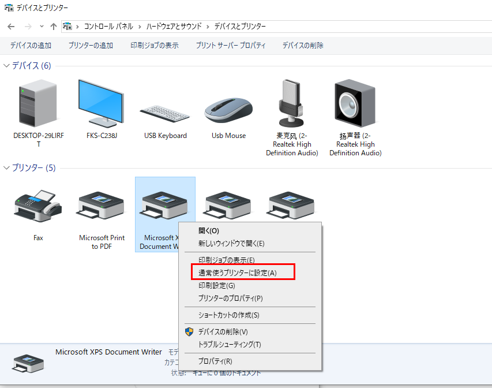
Task: Choose ショートカットの作成(S) in context menu
Action: 250,315
